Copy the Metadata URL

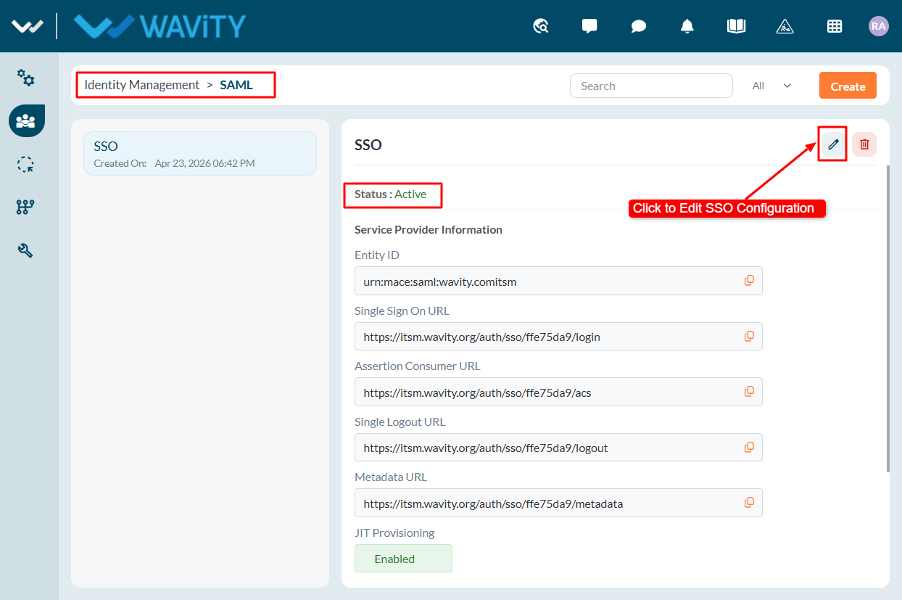pos(749,503)
